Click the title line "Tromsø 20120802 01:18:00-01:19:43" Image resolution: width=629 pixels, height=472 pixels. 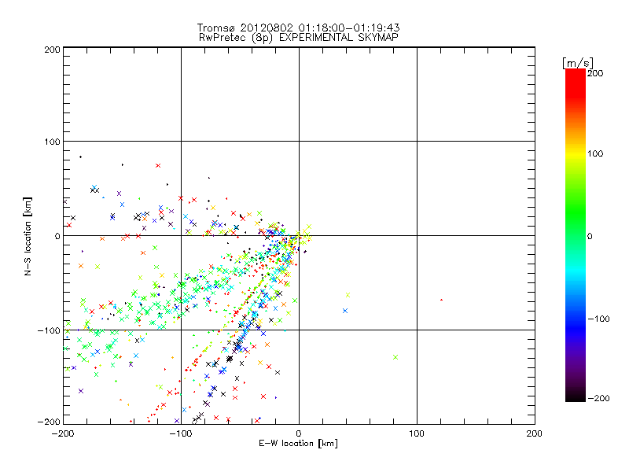click(298, 28)
